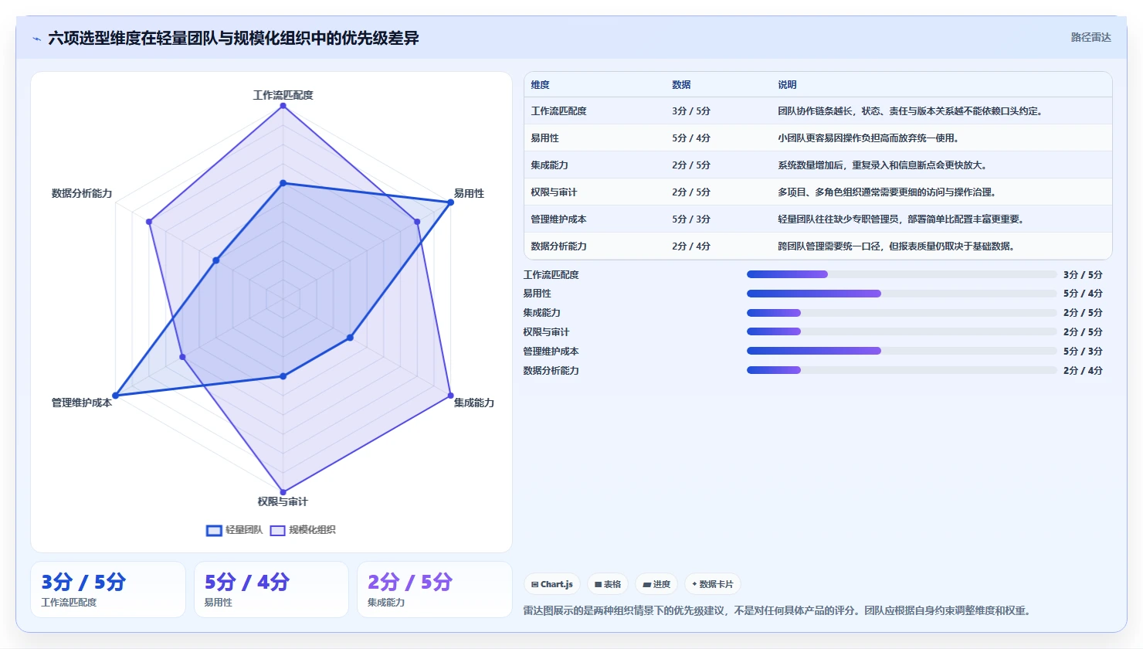Click the 5分 / 4分 label beside 易用性 bar
1143x649 pixels.
pos(1083,294)
